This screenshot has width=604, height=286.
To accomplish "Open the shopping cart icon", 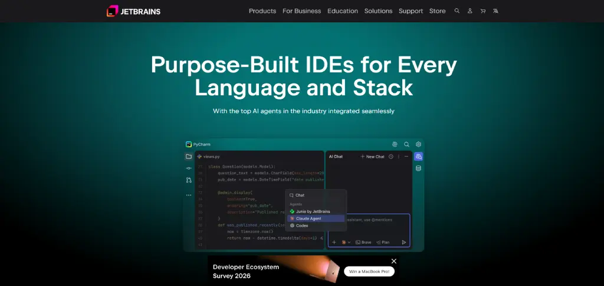I will click(482, 11).
